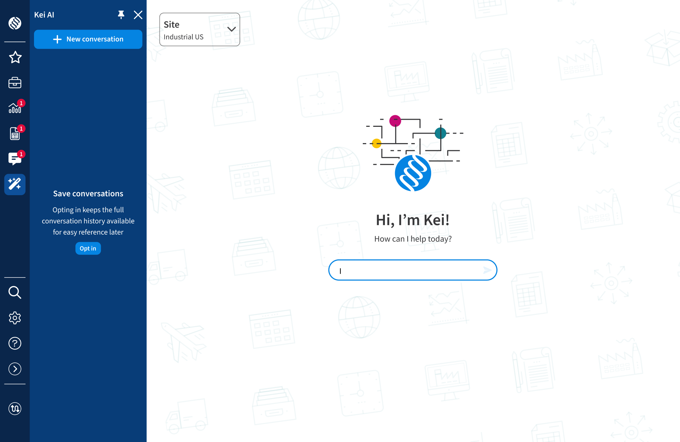The width and height of the screenshot is (680, 442).
Task: Open the Favorites star icon
Action: pos(15,57)
